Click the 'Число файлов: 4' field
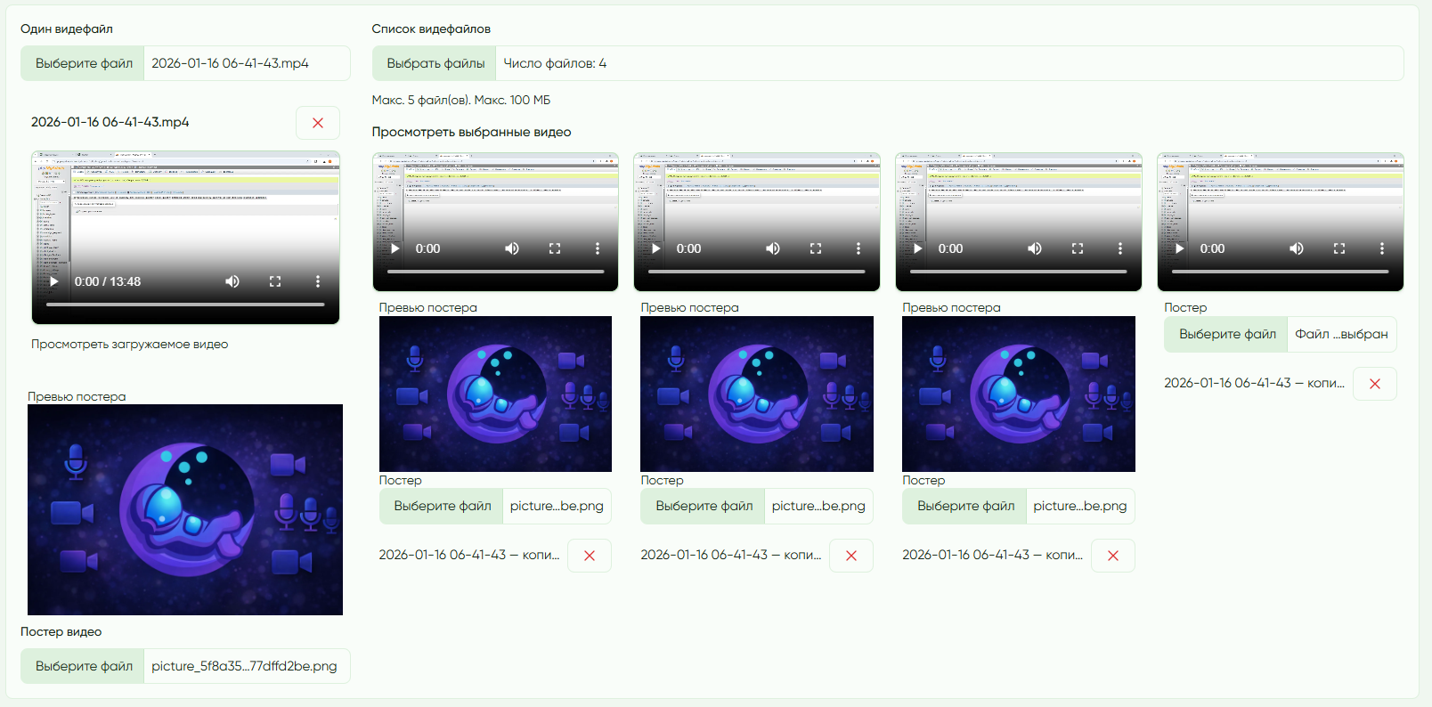 [949, 63]
